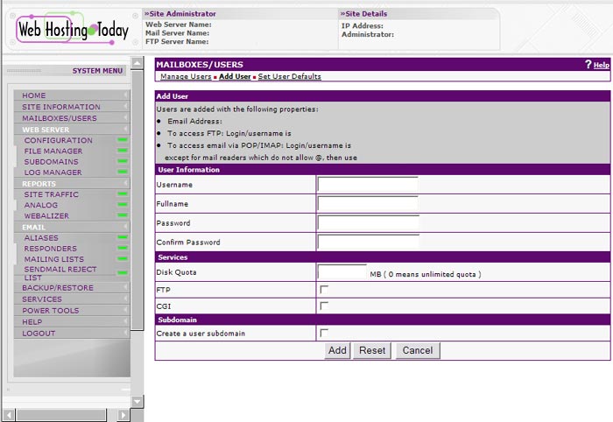Expand the Backup/Restore menu arrow
Viewport: 613px width, 422px height.
(x=125, y=288)
